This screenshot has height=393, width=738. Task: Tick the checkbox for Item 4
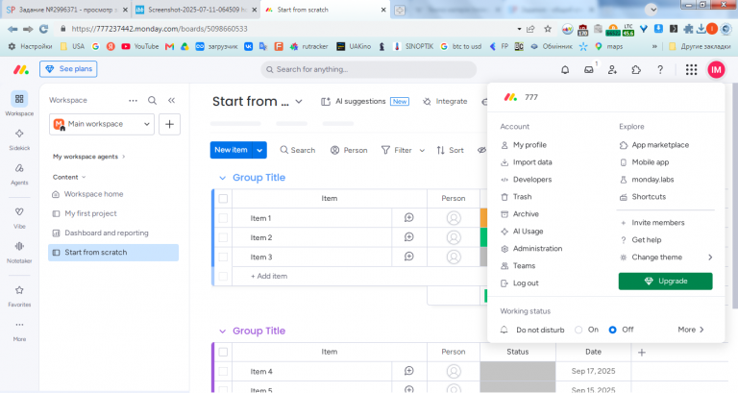click(223, 371)
